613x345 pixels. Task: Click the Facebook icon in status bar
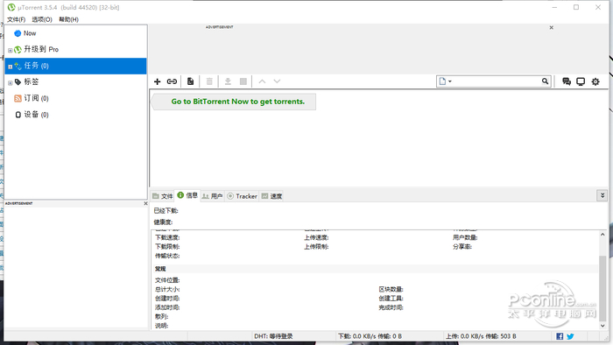tap(560, 336)
